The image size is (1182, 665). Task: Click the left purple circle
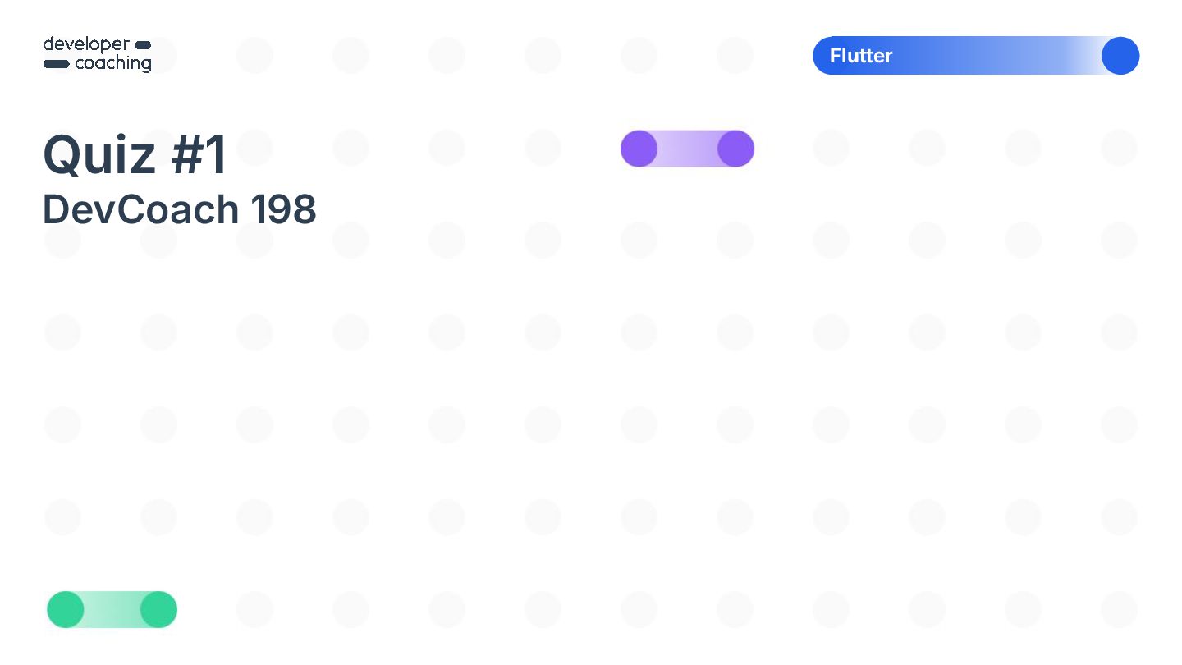coord(639,149)
